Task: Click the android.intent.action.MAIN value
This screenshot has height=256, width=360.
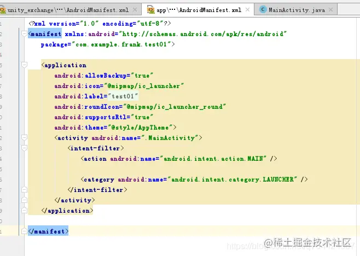Action: 213,159
